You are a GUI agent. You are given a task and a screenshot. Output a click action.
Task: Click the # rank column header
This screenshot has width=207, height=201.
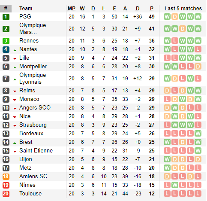6,9
